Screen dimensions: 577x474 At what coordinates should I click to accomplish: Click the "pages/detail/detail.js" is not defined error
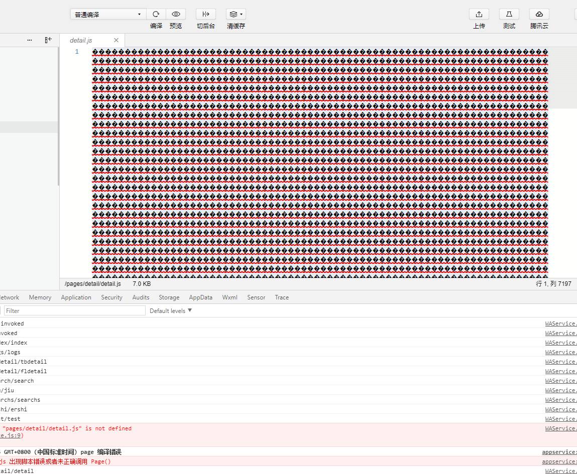pos(67,428)
